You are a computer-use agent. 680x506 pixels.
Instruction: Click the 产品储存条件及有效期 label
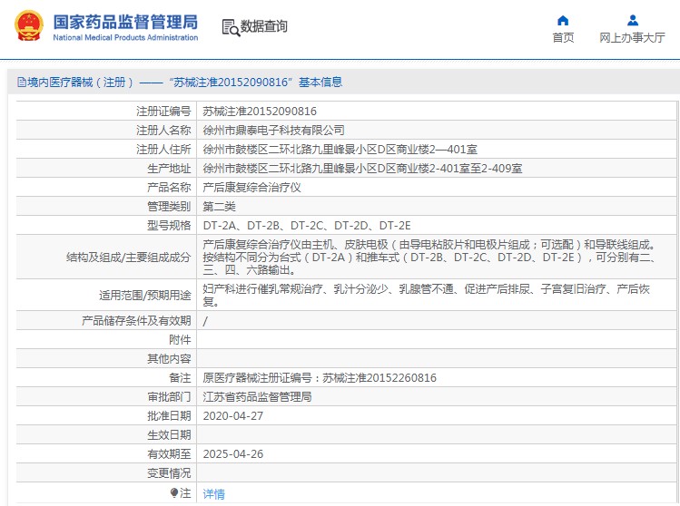pos(136,321)
